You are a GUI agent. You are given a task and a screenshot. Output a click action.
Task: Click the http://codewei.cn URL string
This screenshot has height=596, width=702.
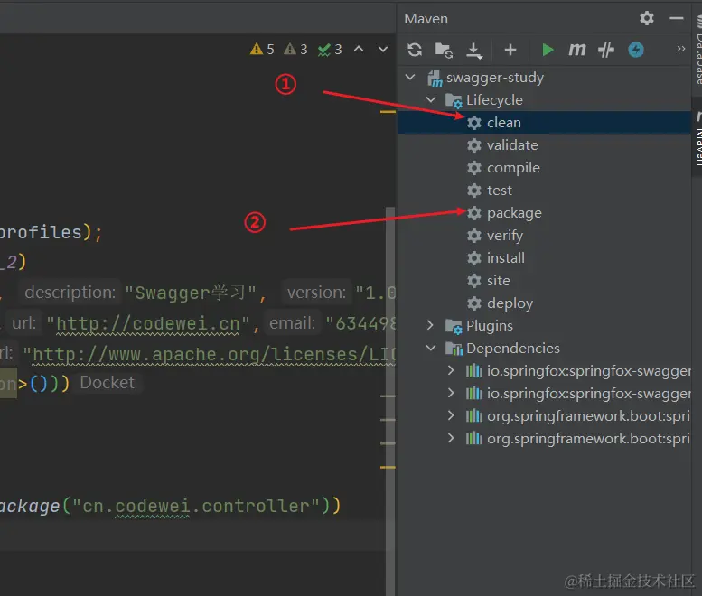148,323
